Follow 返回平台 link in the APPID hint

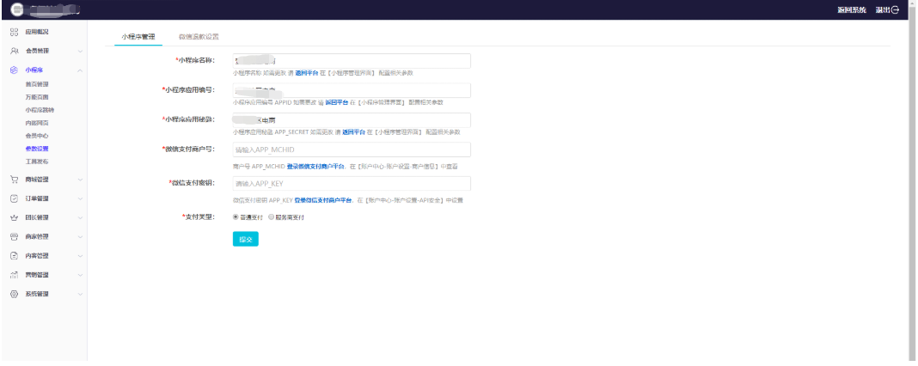point(337,102)
